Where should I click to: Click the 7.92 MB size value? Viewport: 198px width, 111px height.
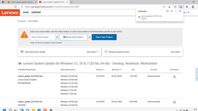coord(133,76)
